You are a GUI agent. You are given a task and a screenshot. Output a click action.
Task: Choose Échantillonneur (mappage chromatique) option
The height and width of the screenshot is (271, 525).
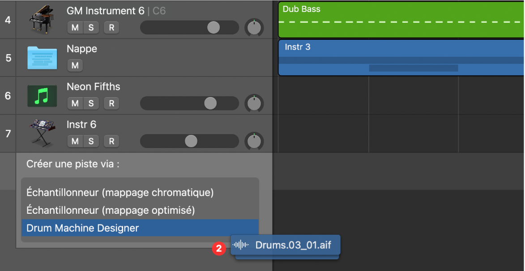[x=120, y=193]
